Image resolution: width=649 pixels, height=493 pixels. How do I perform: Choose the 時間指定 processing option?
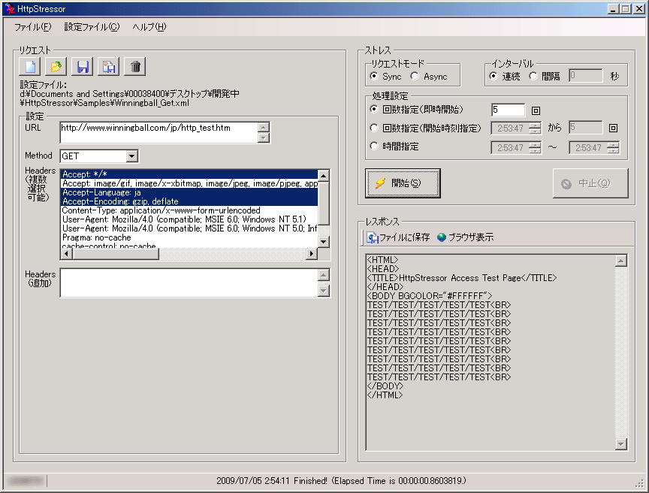[375, 147]
